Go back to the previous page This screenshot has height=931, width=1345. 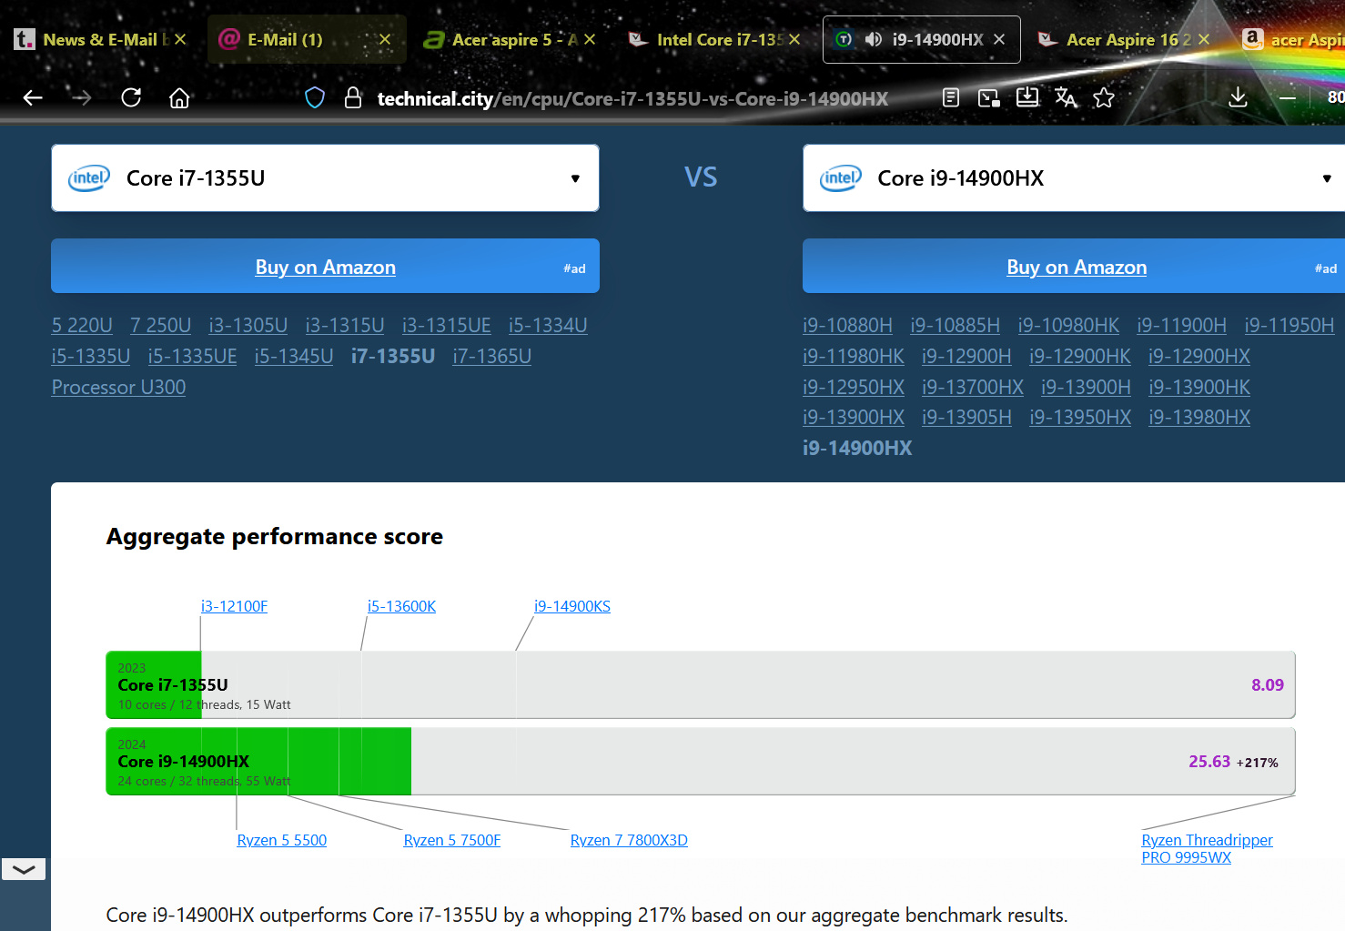point(33,97)
